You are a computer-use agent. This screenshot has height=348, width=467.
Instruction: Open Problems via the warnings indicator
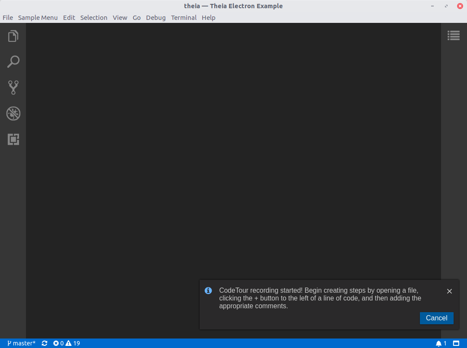coord(73,343)
